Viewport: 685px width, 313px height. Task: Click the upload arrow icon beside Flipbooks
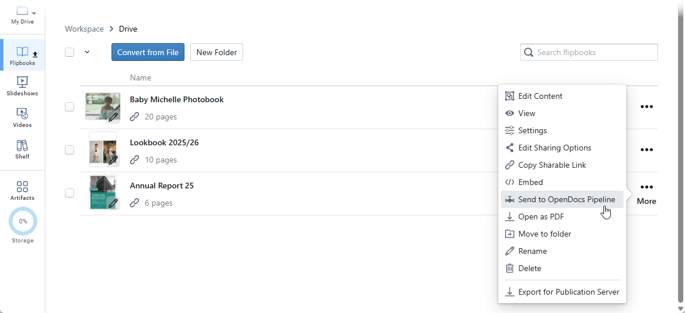(35, 55)
